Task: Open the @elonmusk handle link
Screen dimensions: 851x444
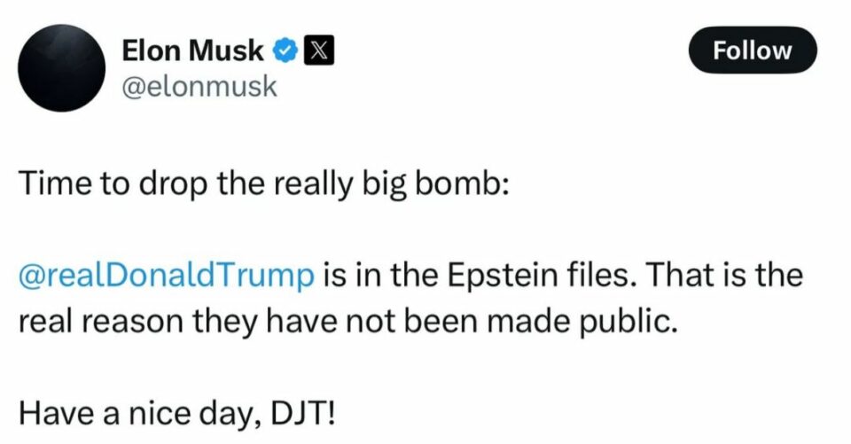Action: [199, 87]
